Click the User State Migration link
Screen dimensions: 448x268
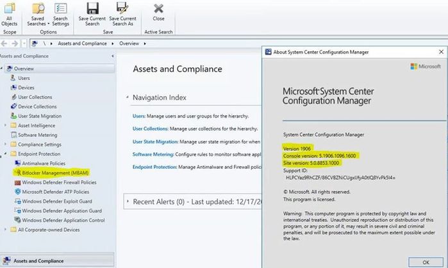pyautogui.click(x=155, y=141)
